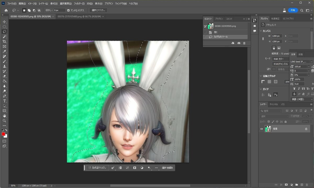
Task: Select the Brush tool
Action: point(4,61)
